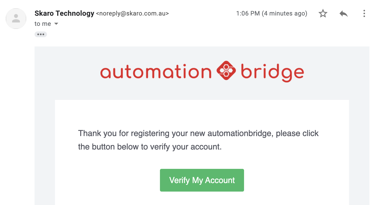This screenshot has width=372, height=205.
Task: Click the "(4 minutes ago)" relative time
Action: 284,13
